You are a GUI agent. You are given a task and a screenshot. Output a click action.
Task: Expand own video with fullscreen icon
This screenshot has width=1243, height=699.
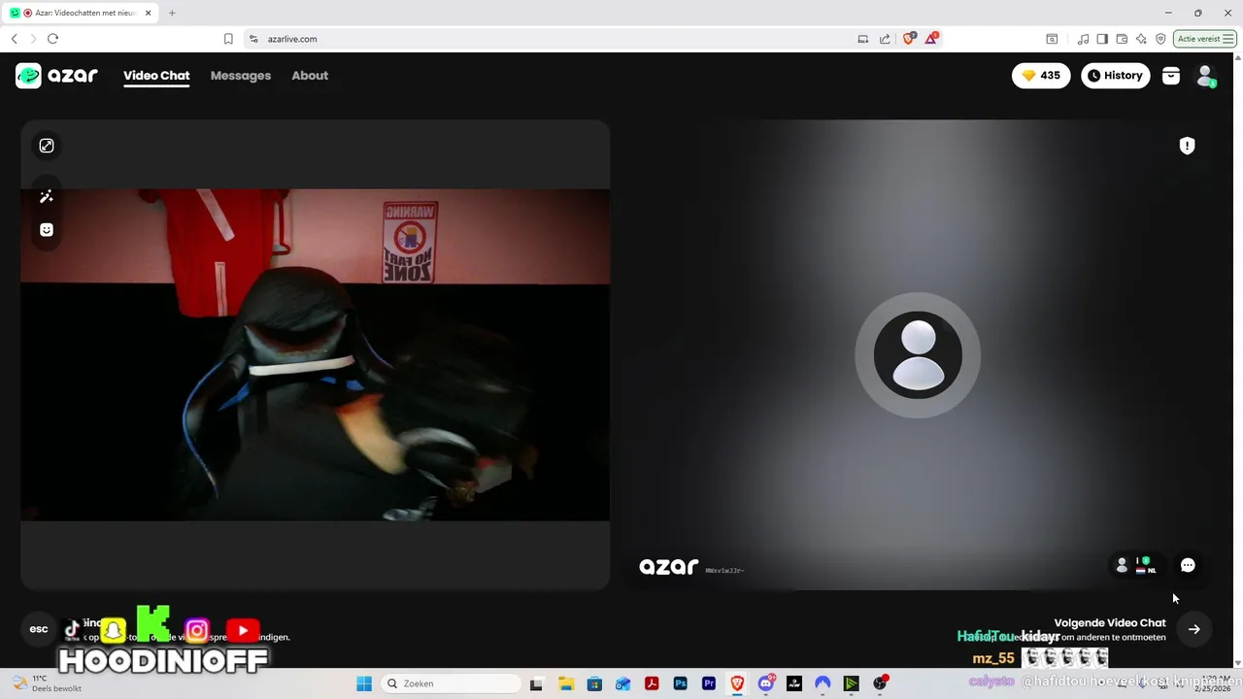coord(47,146)
